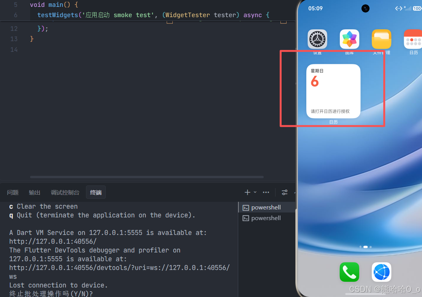422x297 pixels.
Task: Click the 'Clear the screen' terminal line
Action: coord(43,206)
